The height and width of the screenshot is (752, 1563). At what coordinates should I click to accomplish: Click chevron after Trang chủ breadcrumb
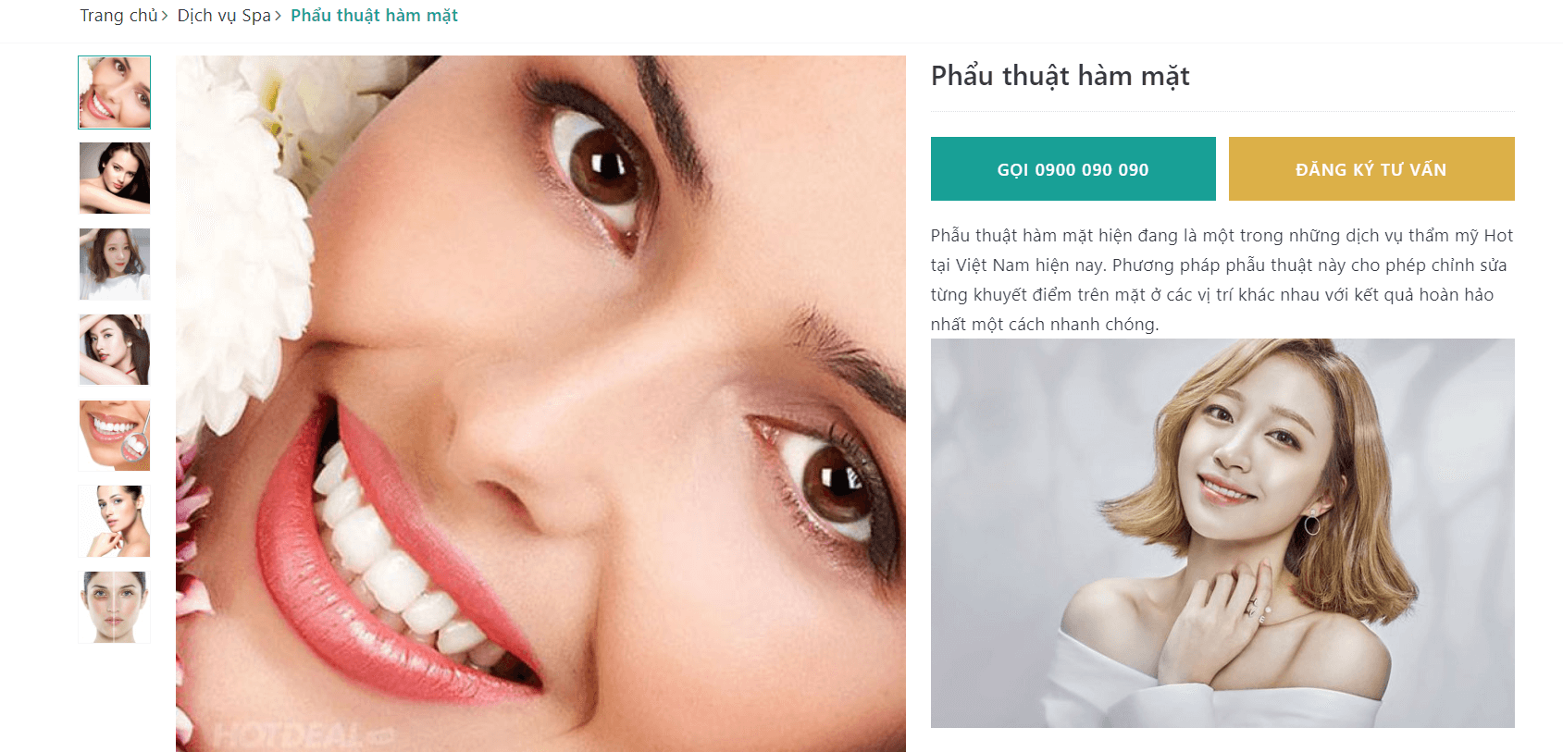(165, 17)
